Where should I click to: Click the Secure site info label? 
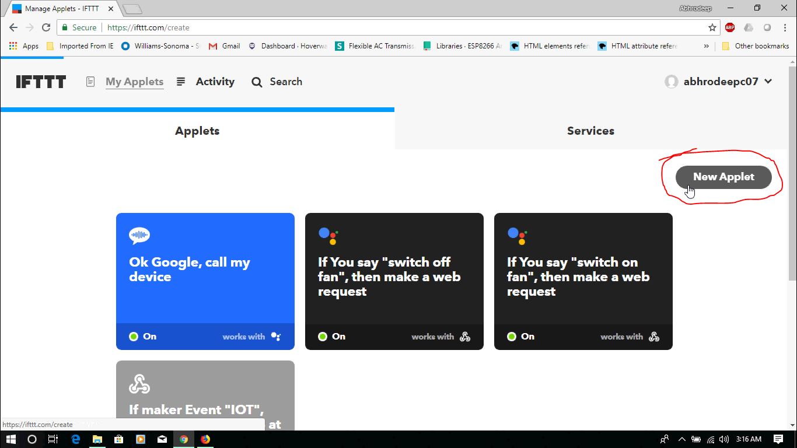click(79, 27)
